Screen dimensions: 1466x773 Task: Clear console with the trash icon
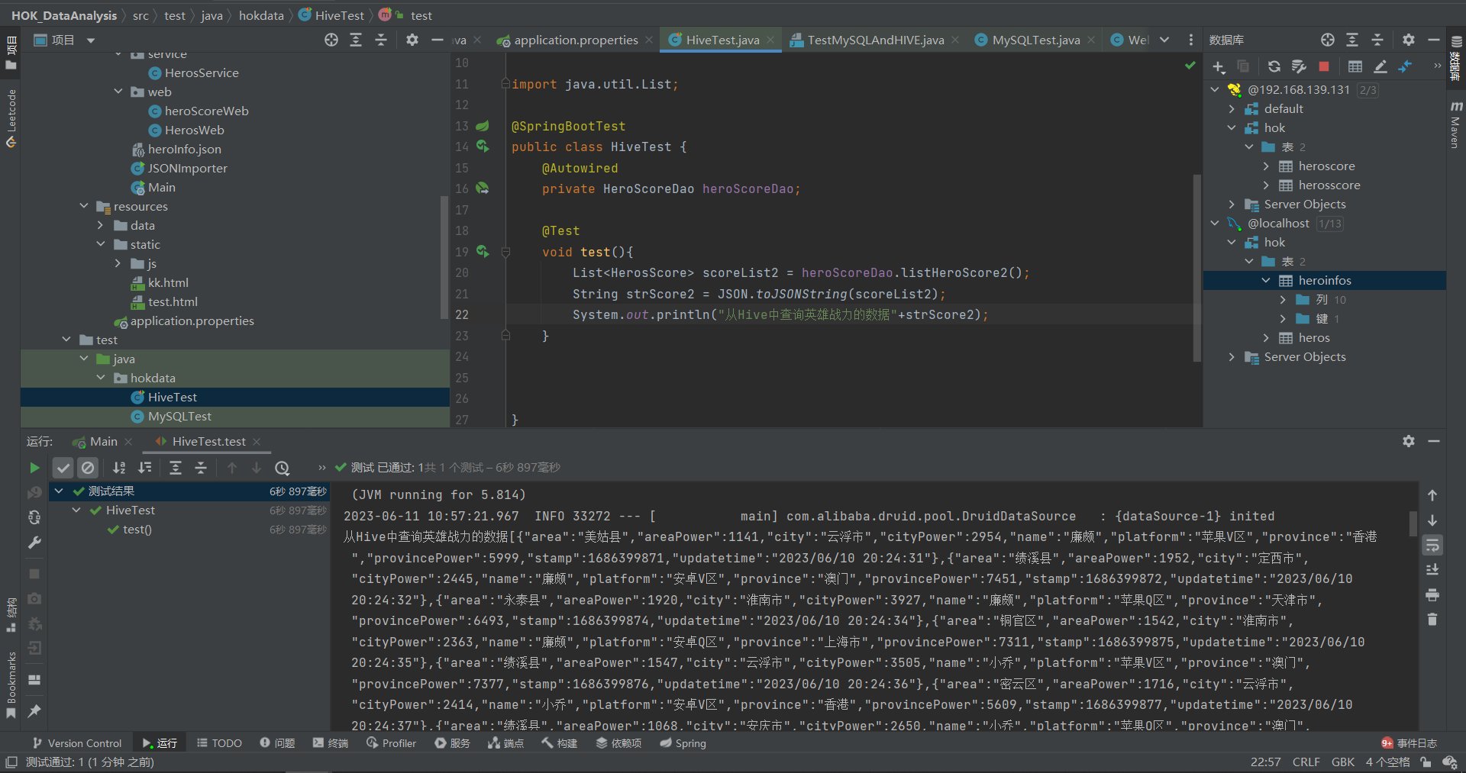point(1432,620)
